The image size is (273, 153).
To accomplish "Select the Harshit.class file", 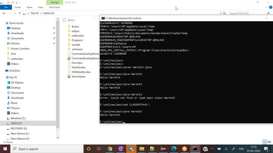I will (78, 67).
